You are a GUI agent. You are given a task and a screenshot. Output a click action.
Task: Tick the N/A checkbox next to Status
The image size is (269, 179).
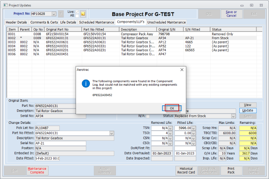pyautogui.click(x=148, y=116)
